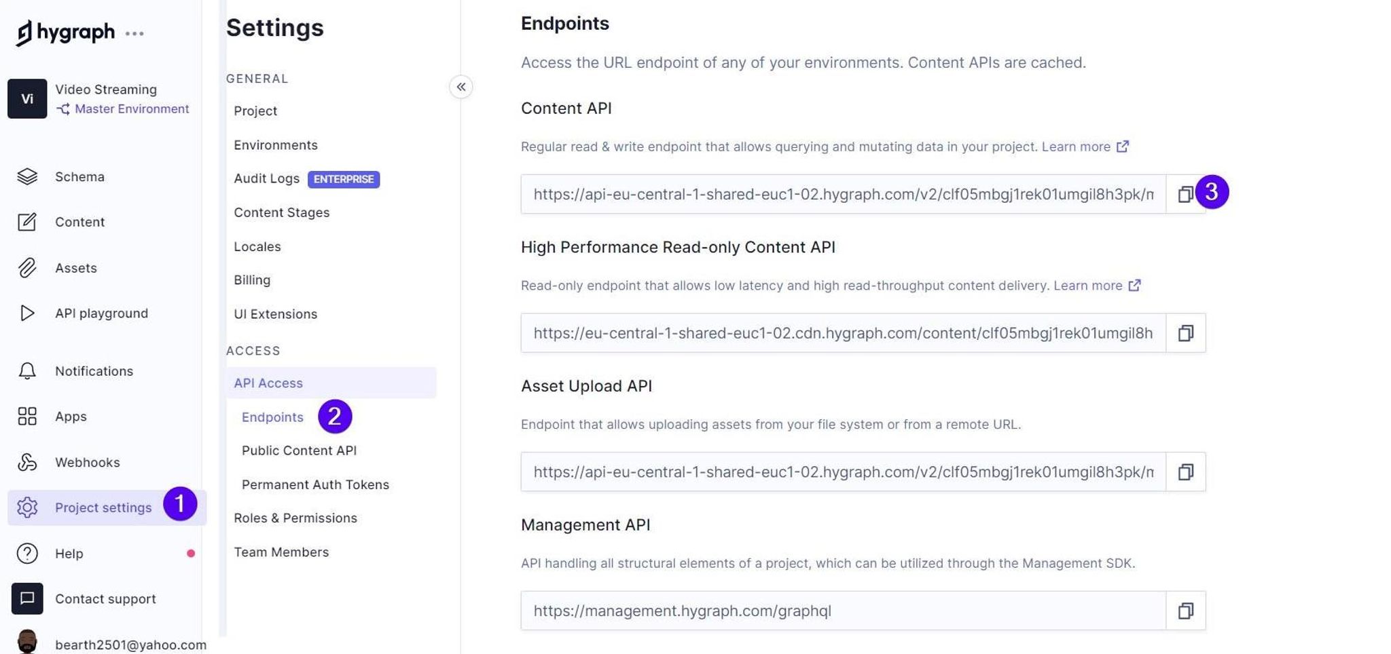
Task: Click Contact support label
Action: 105,598
